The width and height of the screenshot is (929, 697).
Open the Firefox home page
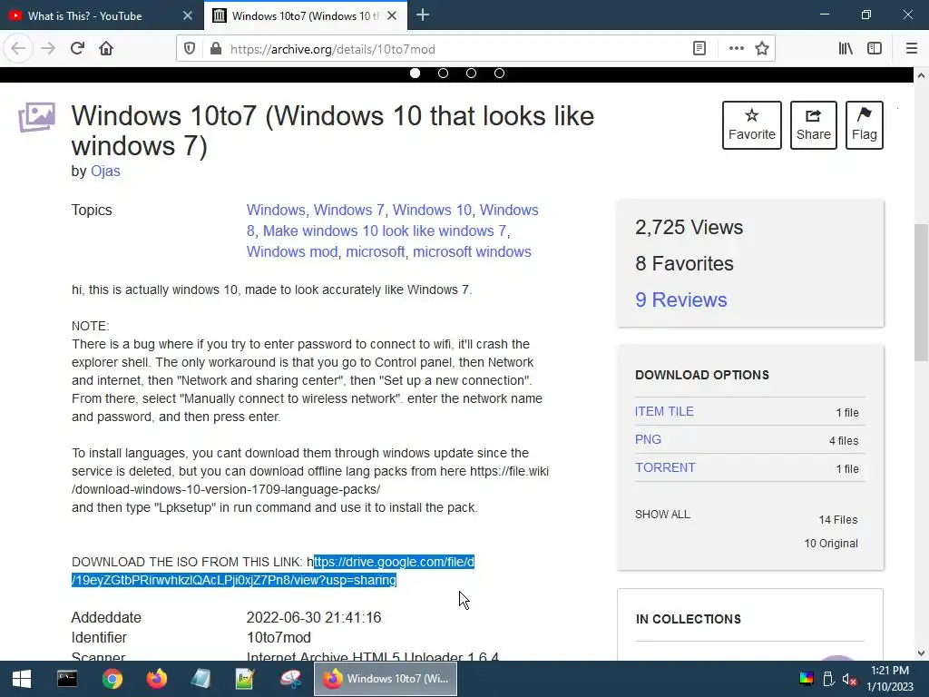click(x=106, y=49)
